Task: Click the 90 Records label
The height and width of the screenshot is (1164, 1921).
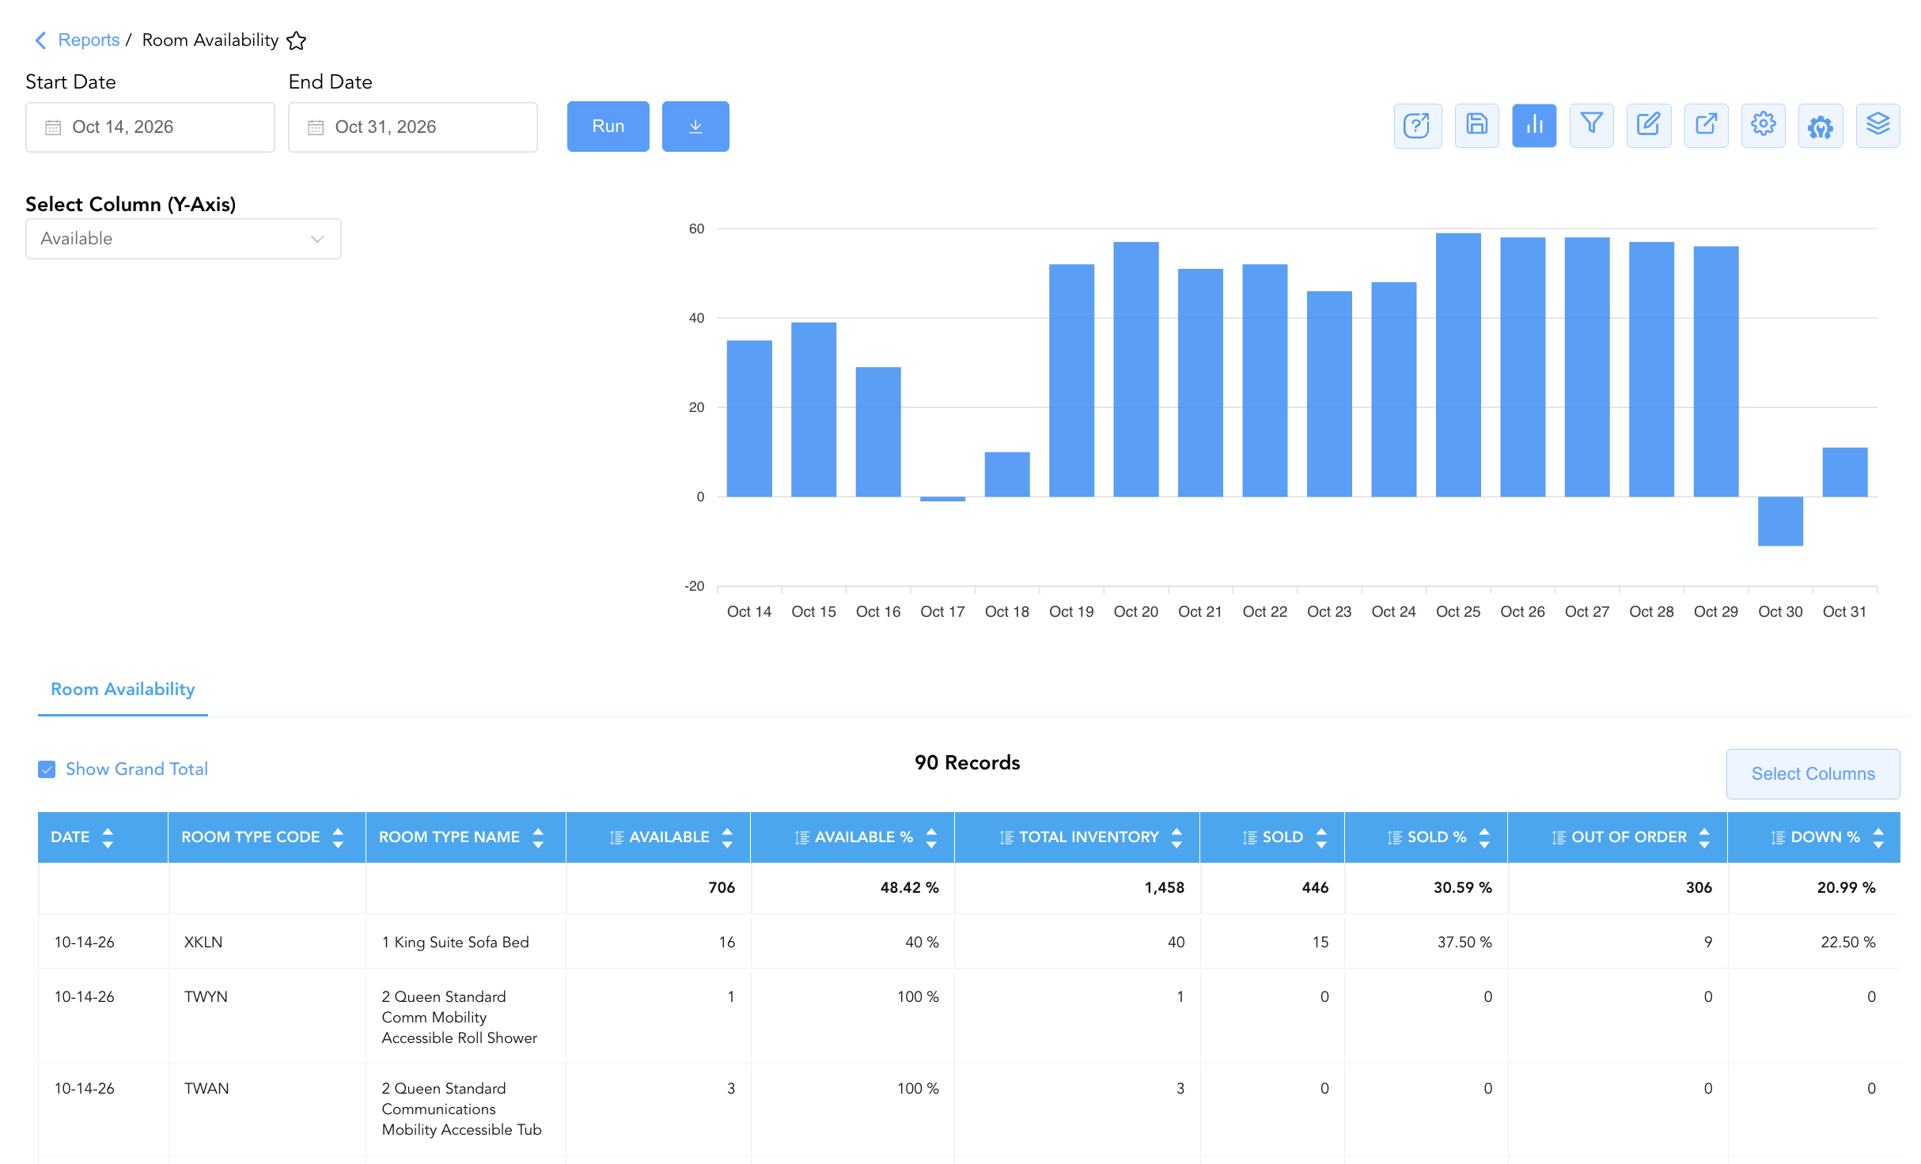Action: coord(967,762)
